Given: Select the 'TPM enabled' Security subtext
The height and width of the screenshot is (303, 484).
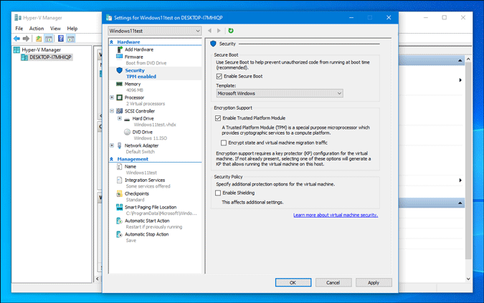Looking at the screenshot, I should 141,77.
